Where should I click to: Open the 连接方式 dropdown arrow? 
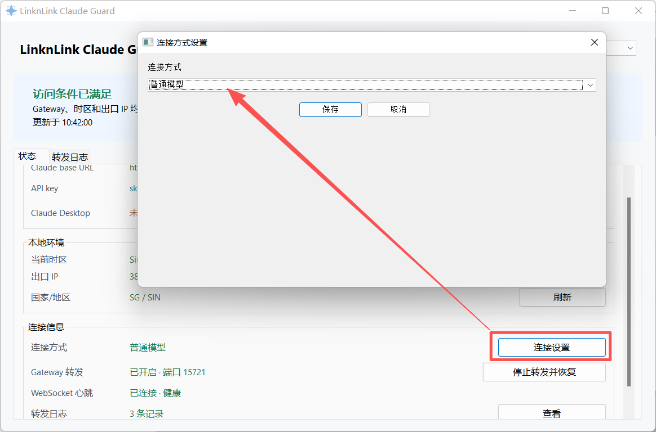coord(590,85)
